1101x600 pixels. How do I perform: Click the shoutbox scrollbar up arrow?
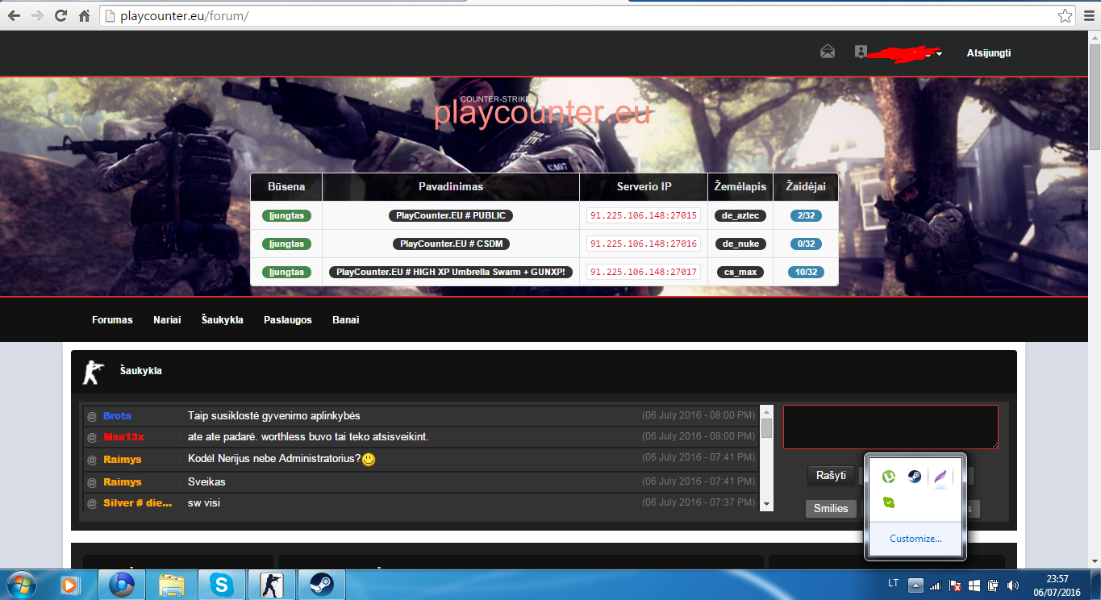pos(766,411)
